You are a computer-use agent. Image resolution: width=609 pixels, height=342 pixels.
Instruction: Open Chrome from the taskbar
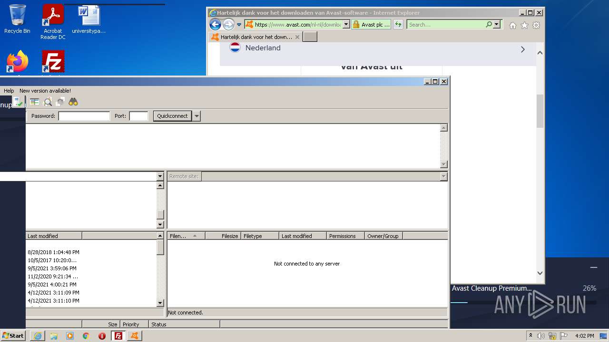(x=86, y=336)
